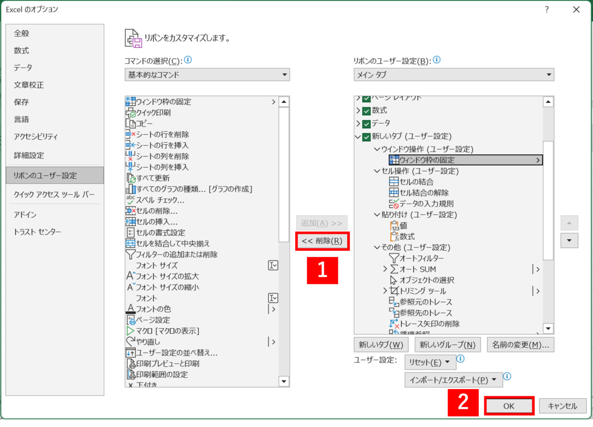Pick the 印刷範囲の設定 icon
Image resolution: width=593 pixels, height=427 pixels.
(x=131, y=375)
